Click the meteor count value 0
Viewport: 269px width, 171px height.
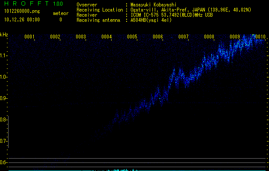(61, 20)
